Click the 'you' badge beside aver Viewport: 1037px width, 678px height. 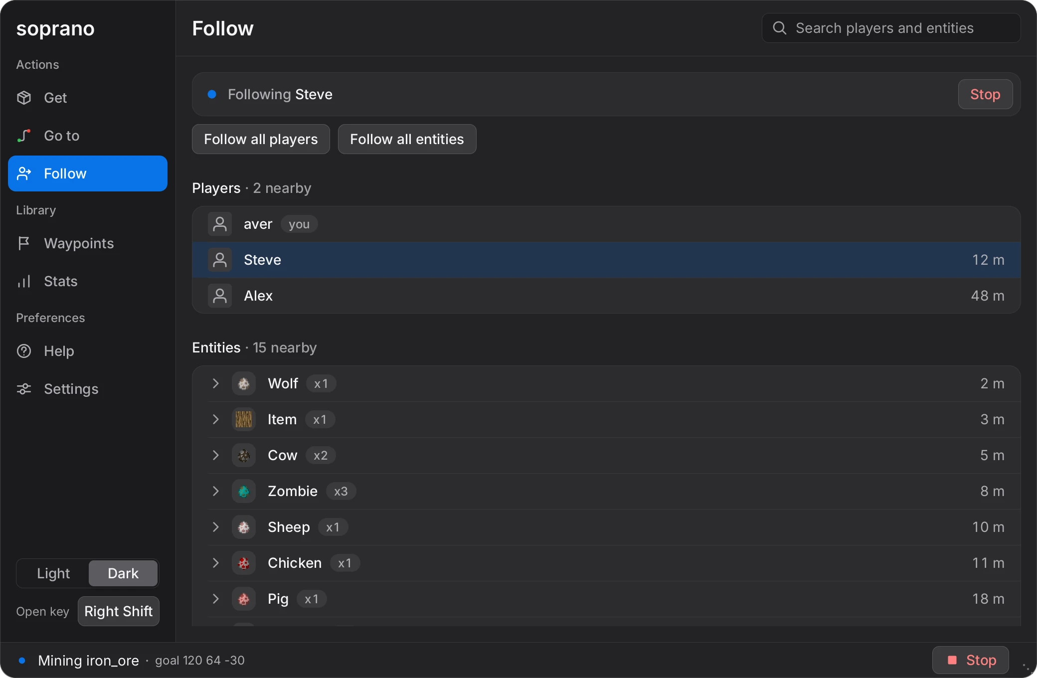(x=299, y=224)
